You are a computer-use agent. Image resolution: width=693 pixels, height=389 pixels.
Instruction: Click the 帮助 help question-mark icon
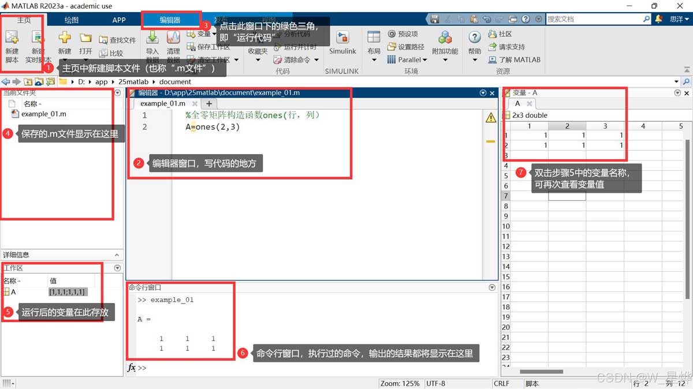(x=475, y=38)
